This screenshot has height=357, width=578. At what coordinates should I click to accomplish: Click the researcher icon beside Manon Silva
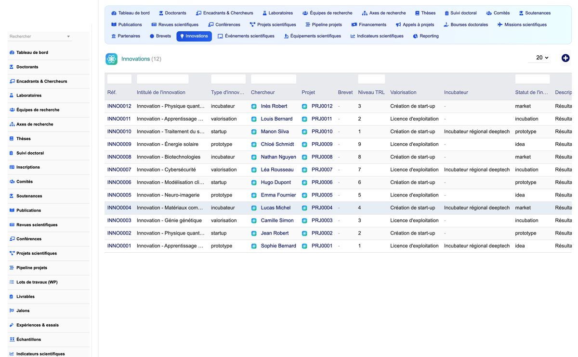click(254, 132)
